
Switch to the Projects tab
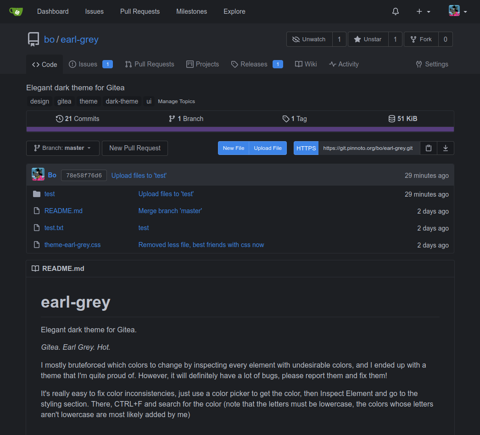(x=203, y=64)
